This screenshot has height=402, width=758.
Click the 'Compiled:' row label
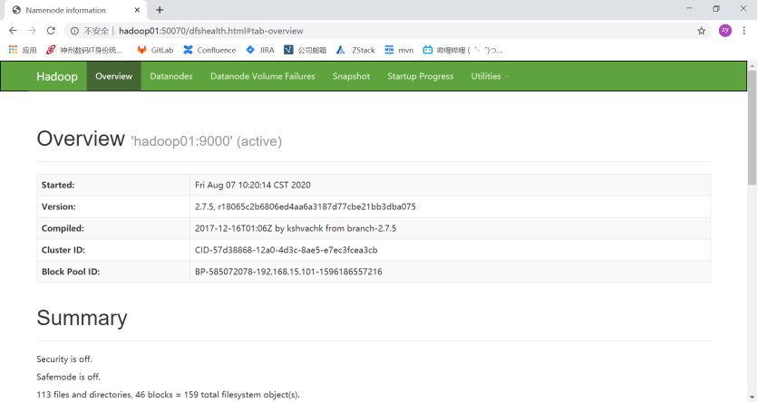pos(63,228)
